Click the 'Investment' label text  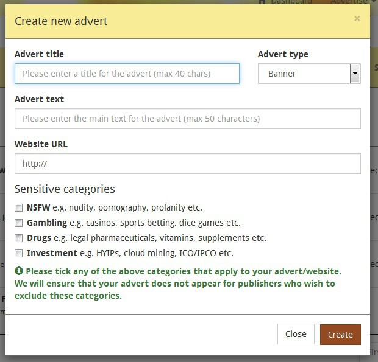click(x=52, y=253)
